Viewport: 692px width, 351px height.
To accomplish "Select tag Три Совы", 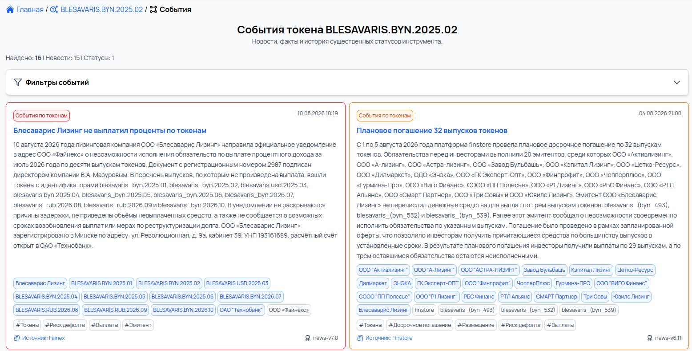I will [x=595, y=297].
